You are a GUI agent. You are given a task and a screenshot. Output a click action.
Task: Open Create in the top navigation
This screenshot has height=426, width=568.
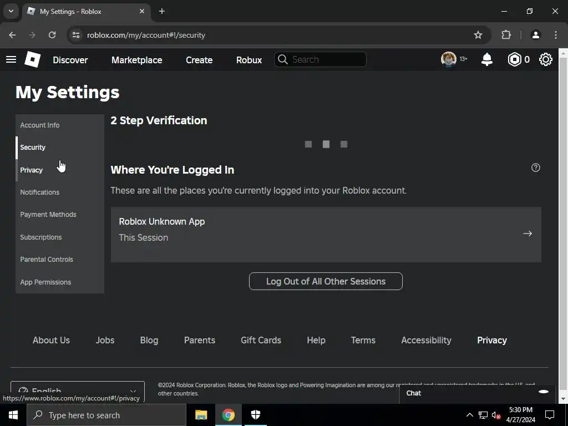[199, 60]
